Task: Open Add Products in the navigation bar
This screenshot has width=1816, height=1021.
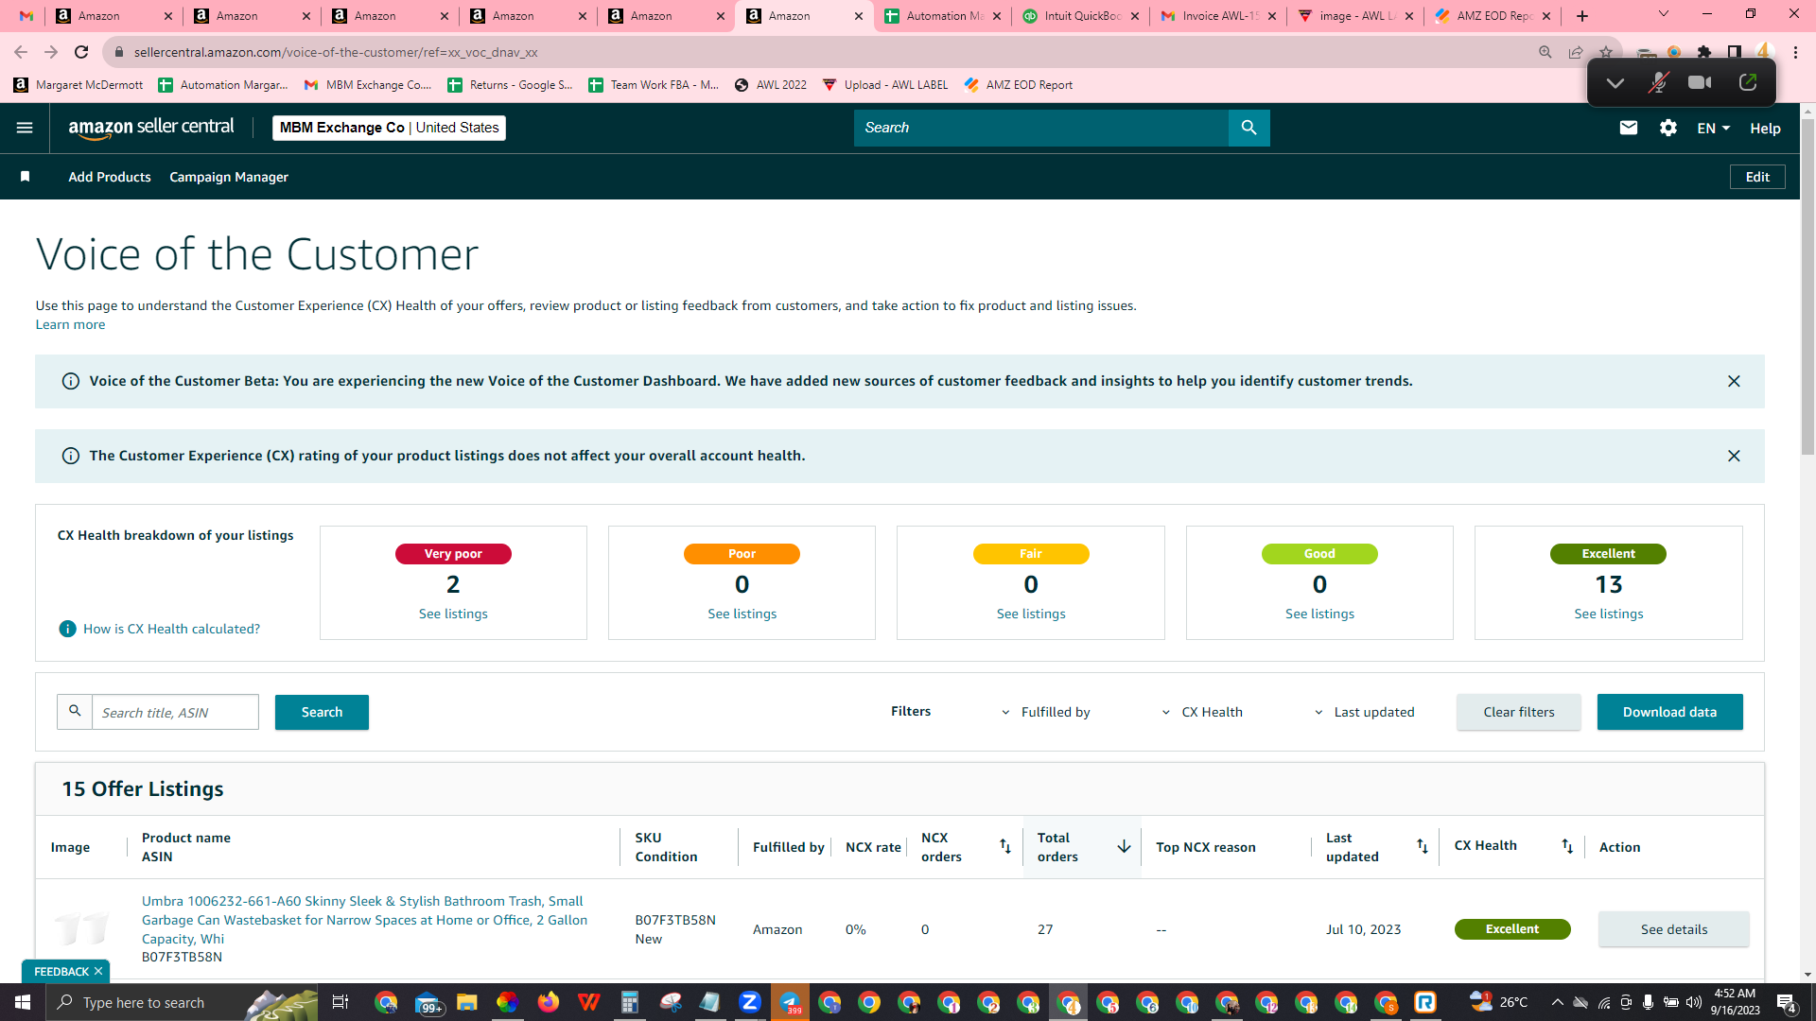Action: coord(110,177)
